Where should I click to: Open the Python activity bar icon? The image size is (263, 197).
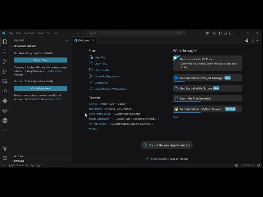pos(5,101)
